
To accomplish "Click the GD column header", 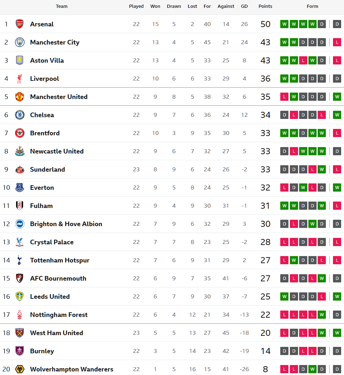I will (244, 6).
